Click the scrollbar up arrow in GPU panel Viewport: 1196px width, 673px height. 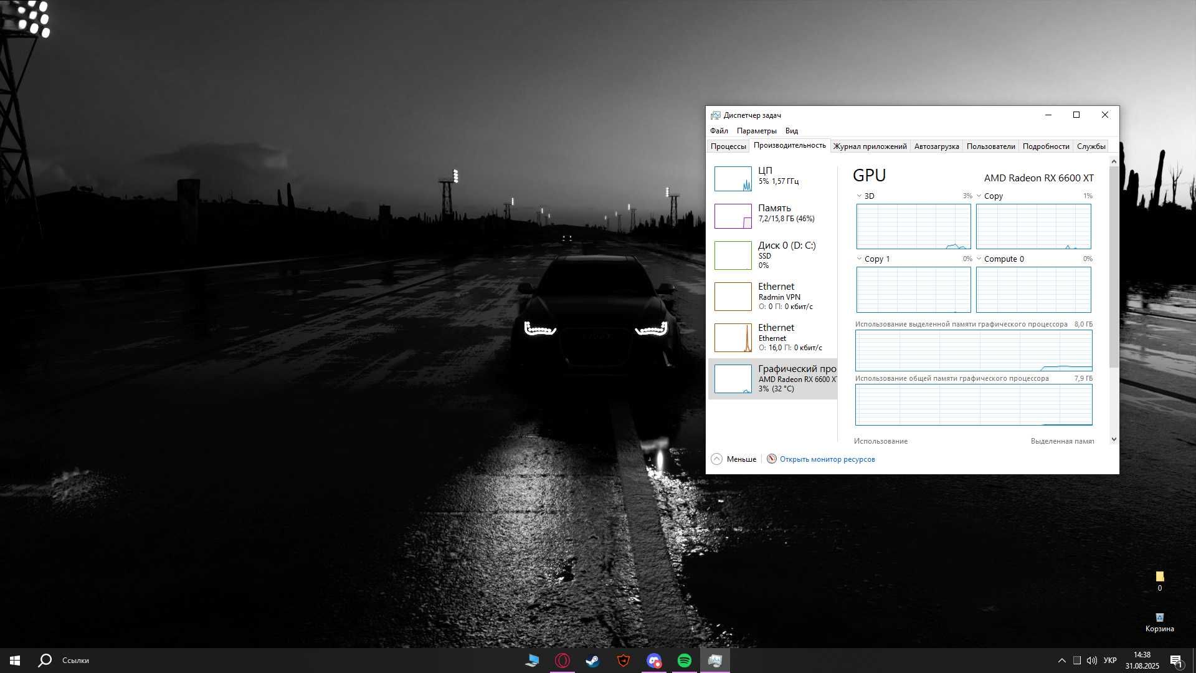tap(1114, 161)
